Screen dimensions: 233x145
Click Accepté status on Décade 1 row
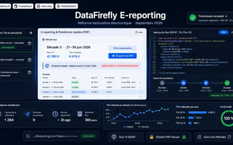[75, 82]
